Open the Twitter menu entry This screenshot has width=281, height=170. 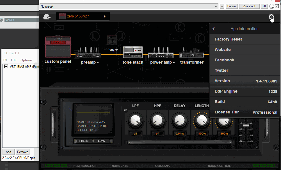tap(245, 70)
